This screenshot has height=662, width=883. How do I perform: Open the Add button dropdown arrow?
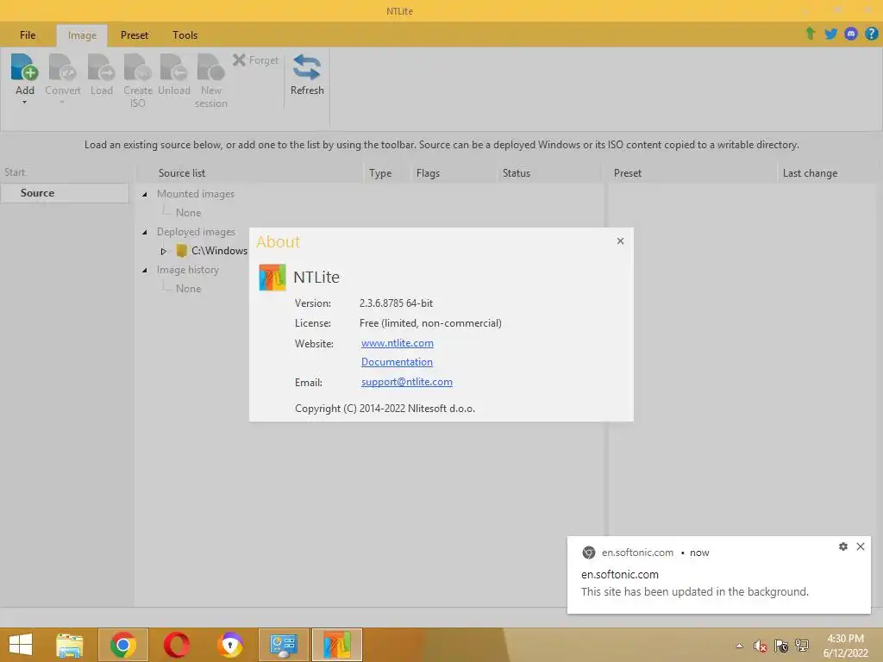(25, 103)
